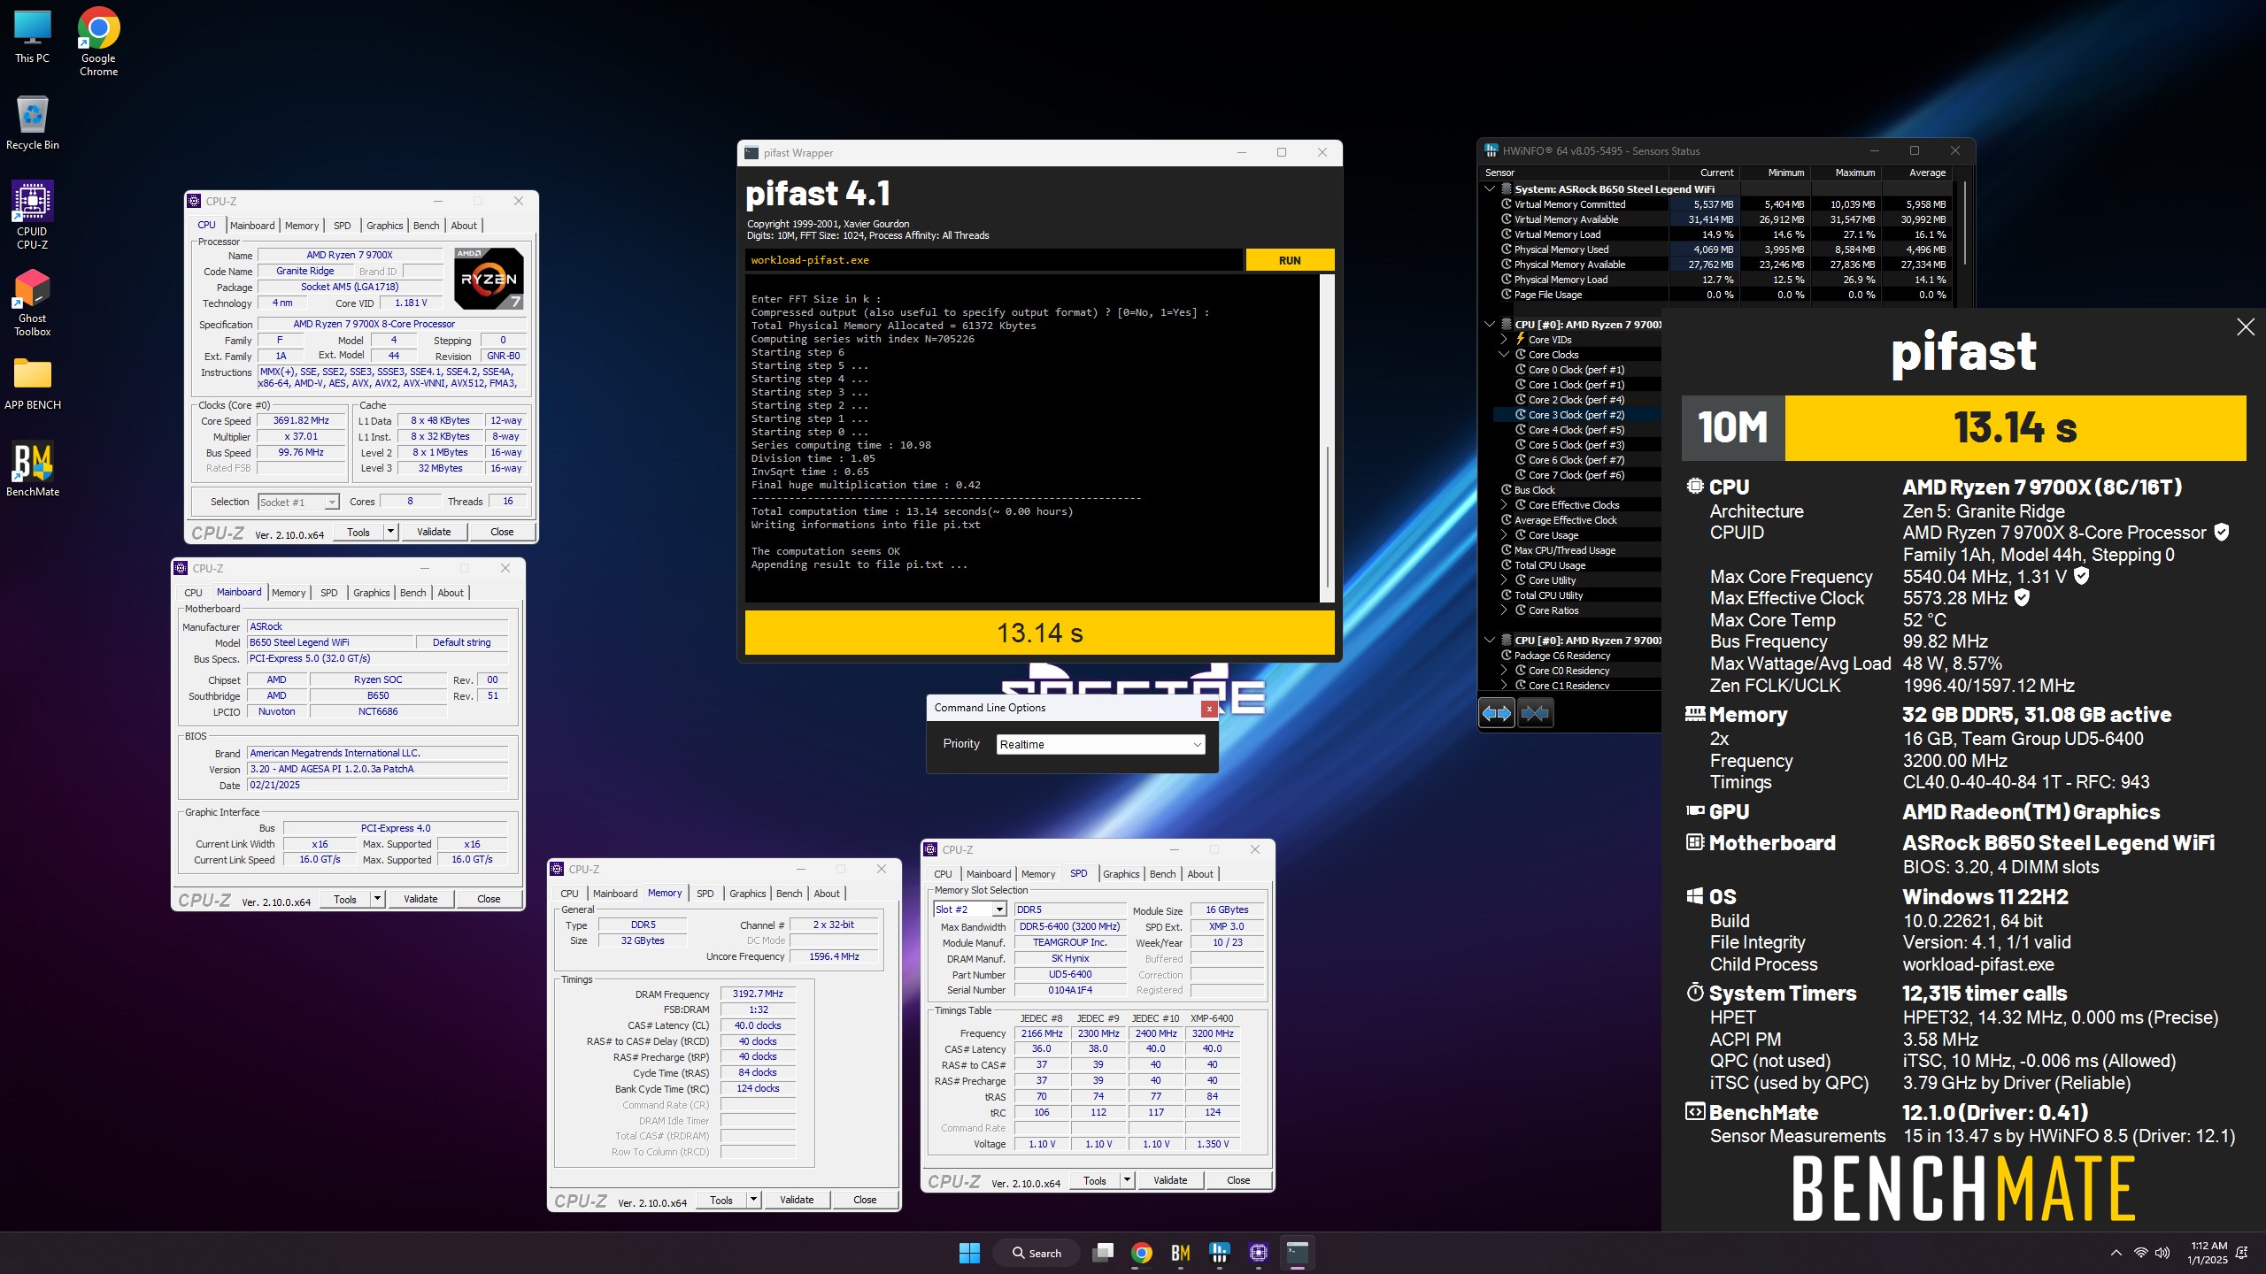This screenshot has width=2266, height=1274.
Task: Click Close in the Mainboard CPU-Z window
Action: (489, 899)
